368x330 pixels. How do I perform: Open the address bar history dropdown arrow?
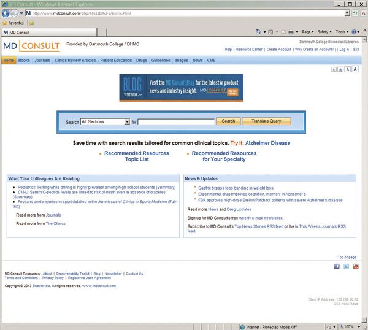click(x=347, y=13)
